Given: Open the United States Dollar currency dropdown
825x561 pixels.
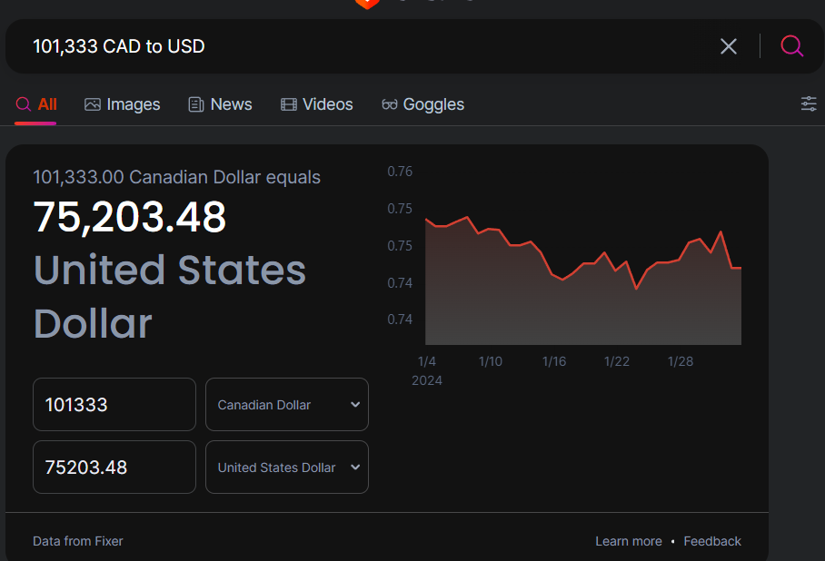Looking at the screenshot, I should pos(287,467).
